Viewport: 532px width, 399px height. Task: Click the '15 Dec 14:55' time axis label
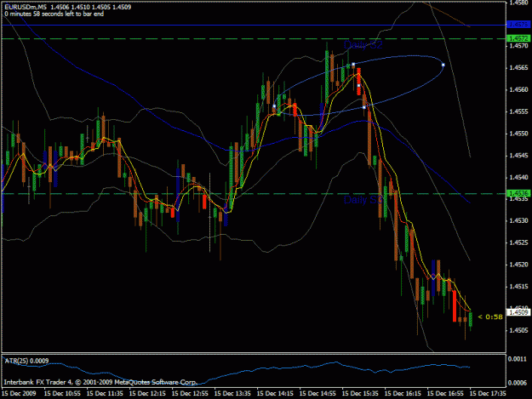[317, 394]
